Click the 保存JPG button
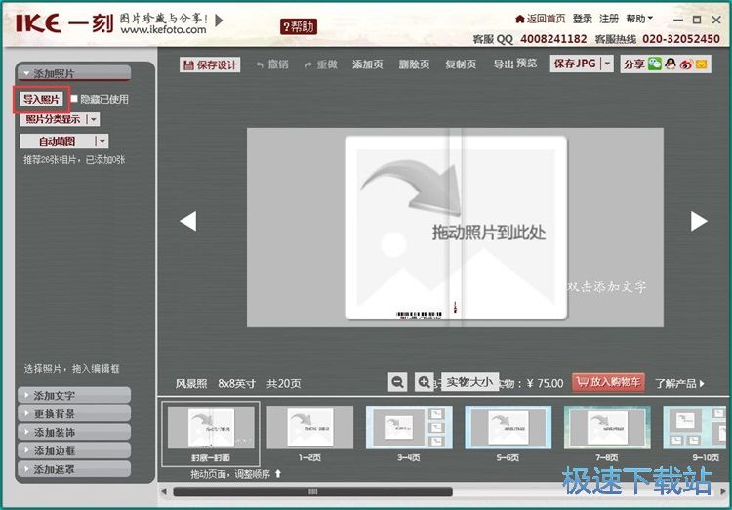This screenshot has width=732, height=510. (575, 64)
